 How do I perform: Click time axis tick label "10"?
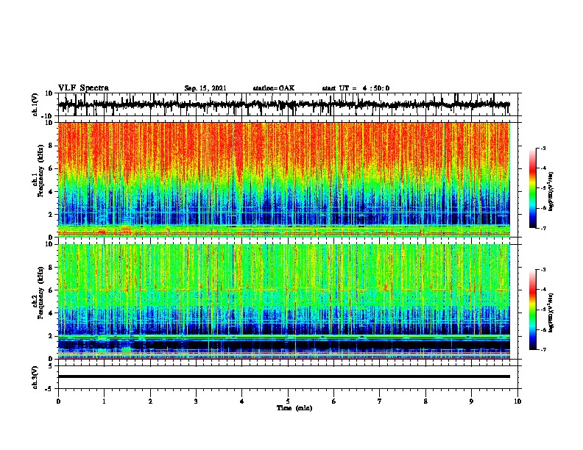[x=517, y=401]
